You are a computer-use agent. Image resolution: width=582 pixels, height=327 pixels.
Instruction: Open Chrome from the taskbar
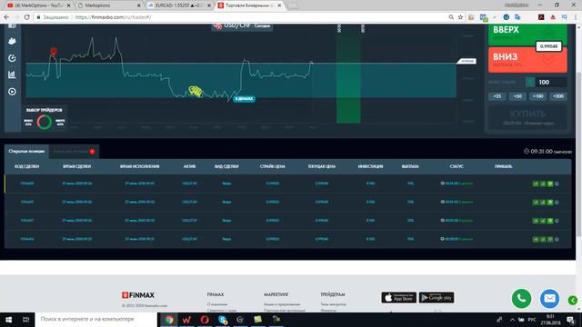pos(169,319)
